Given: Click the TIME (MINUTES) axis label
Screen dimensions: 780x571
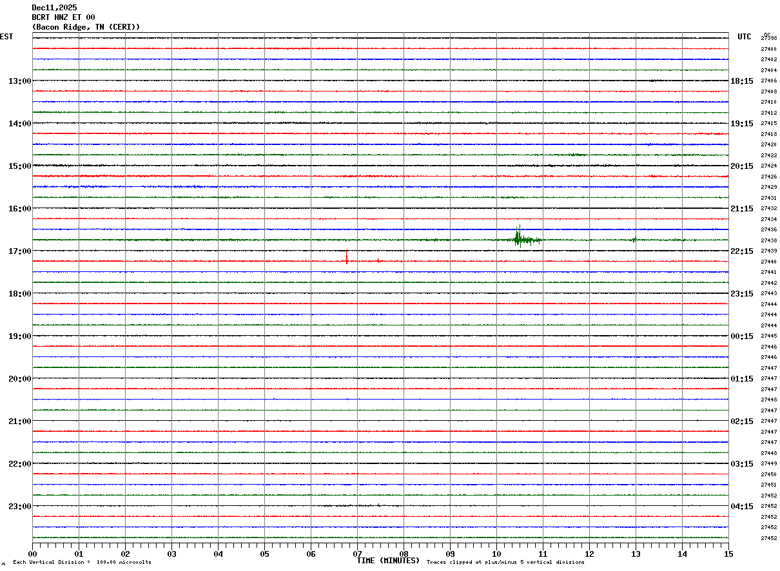Looking at the screenshot, I should coord(388,561).
